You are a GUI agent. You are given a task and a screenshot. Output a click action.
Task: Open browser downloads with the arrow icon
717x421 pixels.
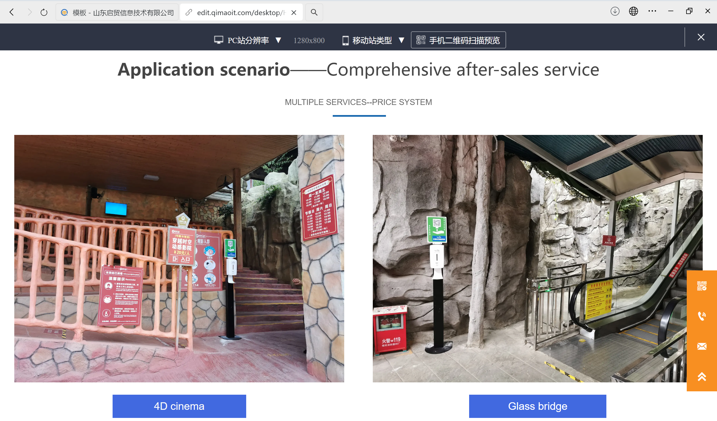615,11
